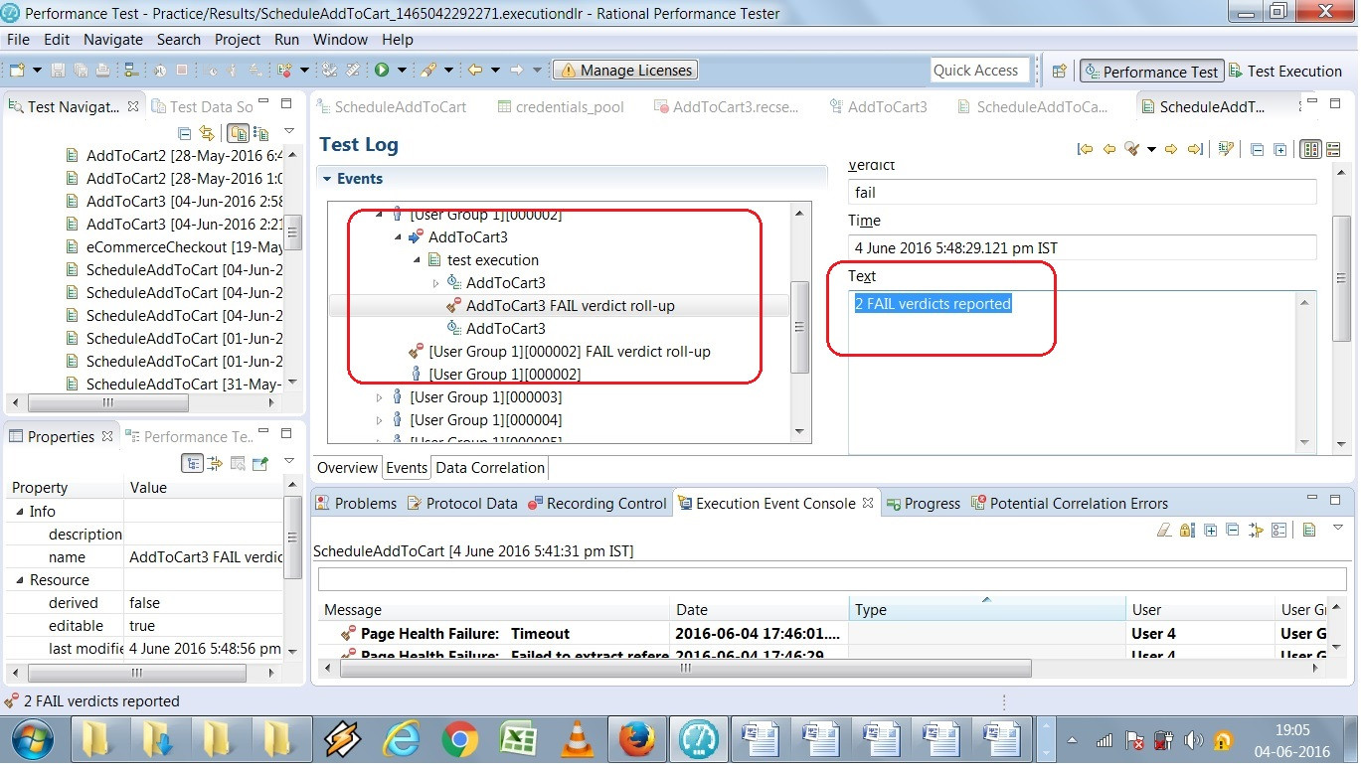The width and height of the screenshot is (1361, 771).
Task: Select the Performance Test perspective button
Action: click(1150, 72)
